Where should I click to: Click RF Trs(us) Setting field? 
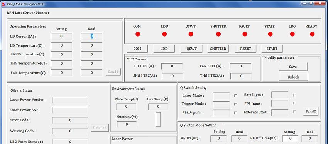pyautogui.click(x=218, y=138)
